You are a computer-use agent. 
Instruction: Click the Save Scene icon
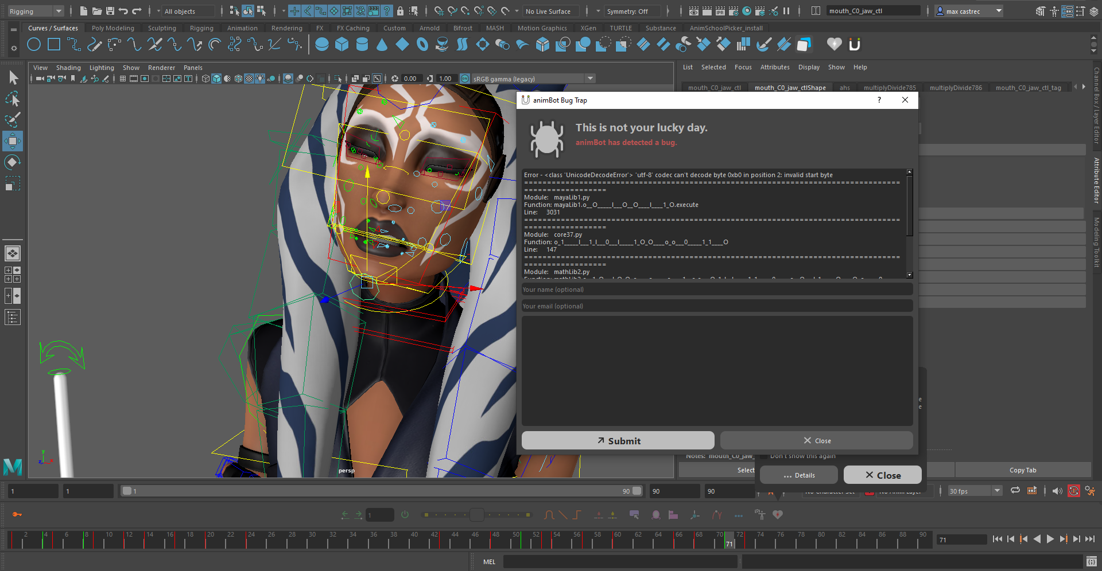(110, 11)
